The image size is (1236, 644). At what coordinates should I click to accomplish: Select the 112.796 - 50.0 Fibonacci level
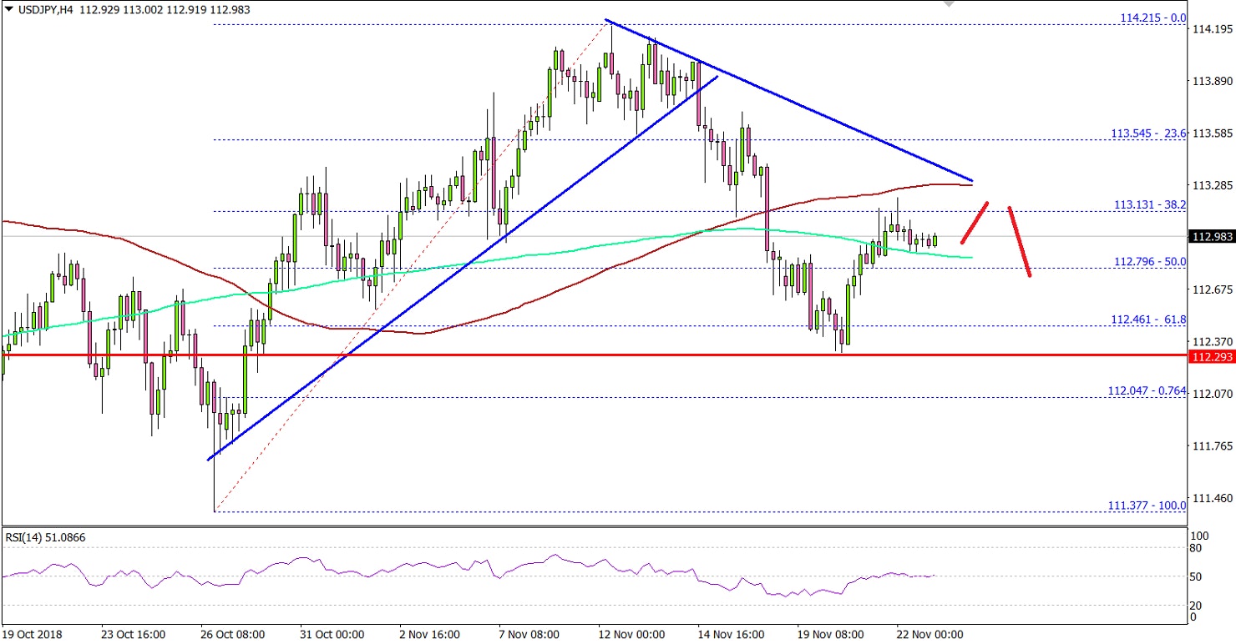click(1149, 261)
